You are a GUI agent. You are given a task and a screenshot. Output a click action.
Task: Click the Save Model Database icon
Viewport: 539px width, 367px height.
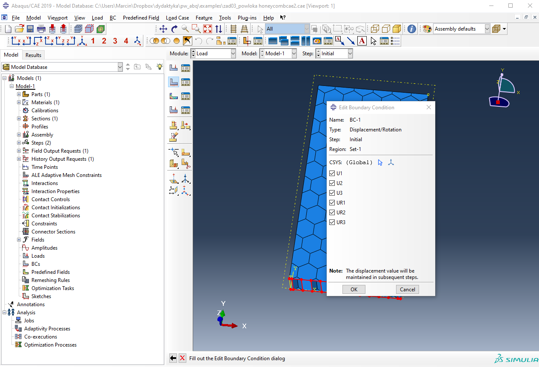click(30, 29)
